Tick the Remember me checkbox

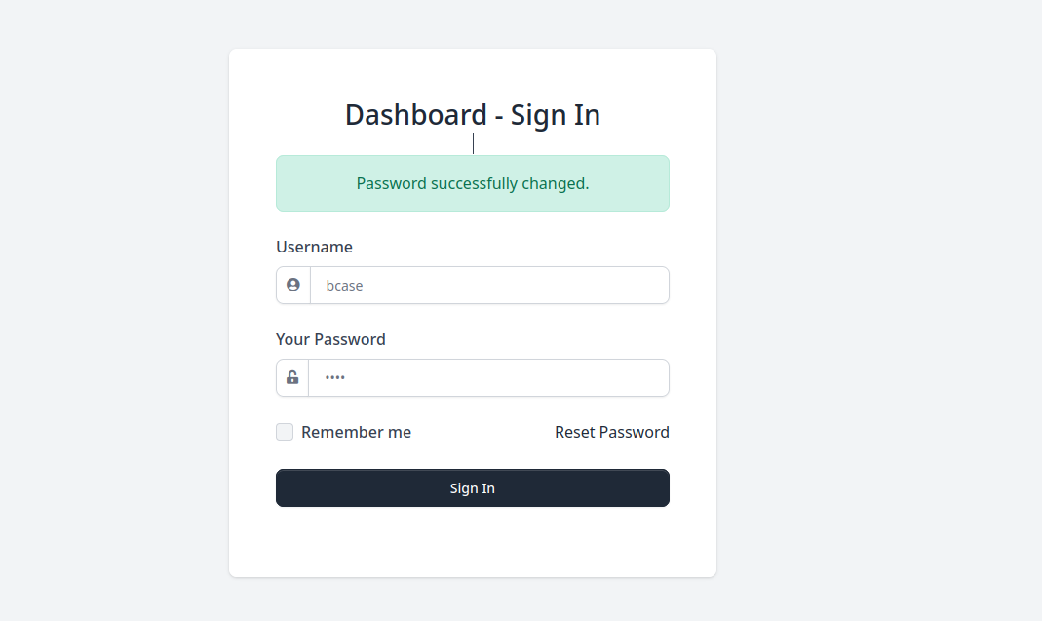[285, 432]
